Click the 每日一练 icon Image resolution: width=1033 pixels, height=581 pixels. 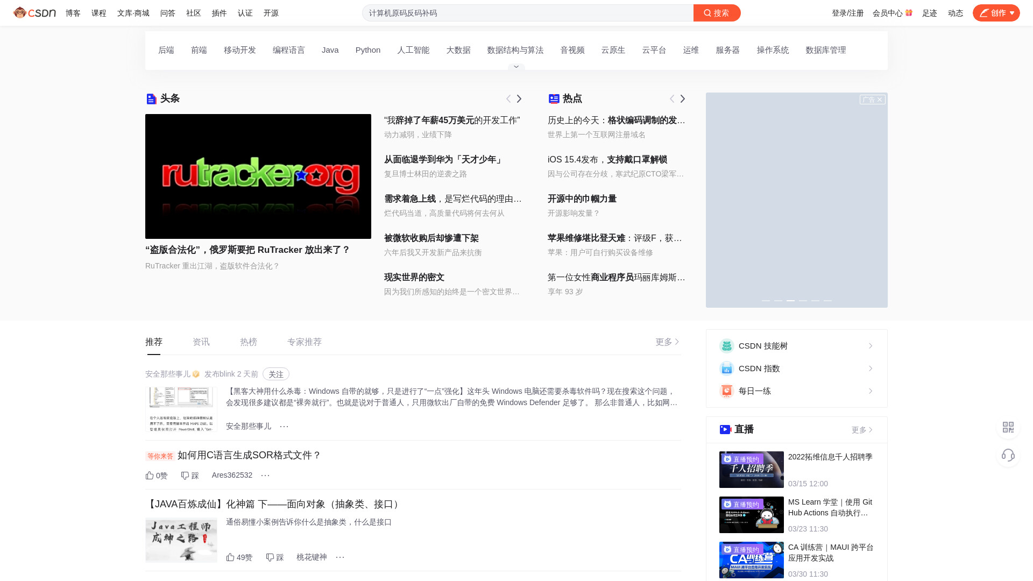(x=727, y=391)
